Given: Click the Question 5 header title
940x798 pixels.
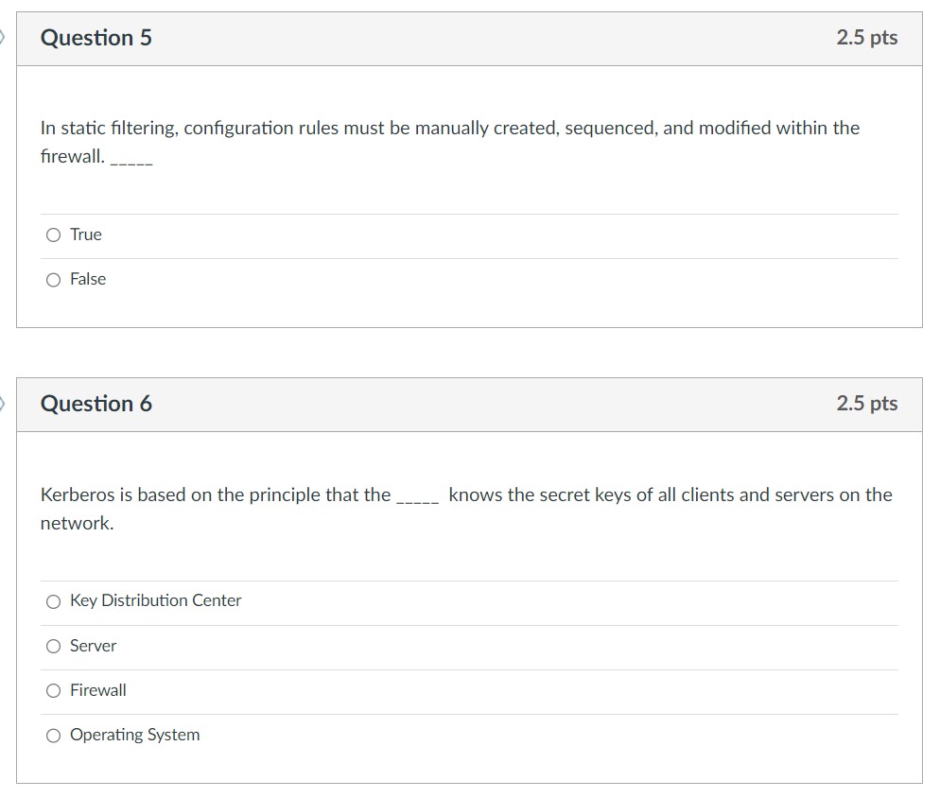Looking at the screenshot, I should [96, 39].
